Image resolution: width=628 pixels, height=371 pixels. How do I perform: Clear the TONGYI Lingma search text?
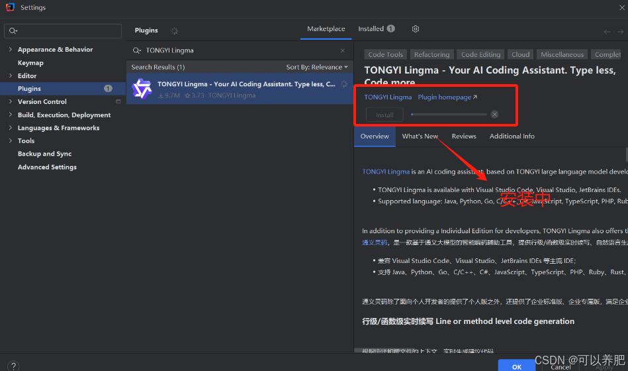pyautogui.click(x=342, y=50)
